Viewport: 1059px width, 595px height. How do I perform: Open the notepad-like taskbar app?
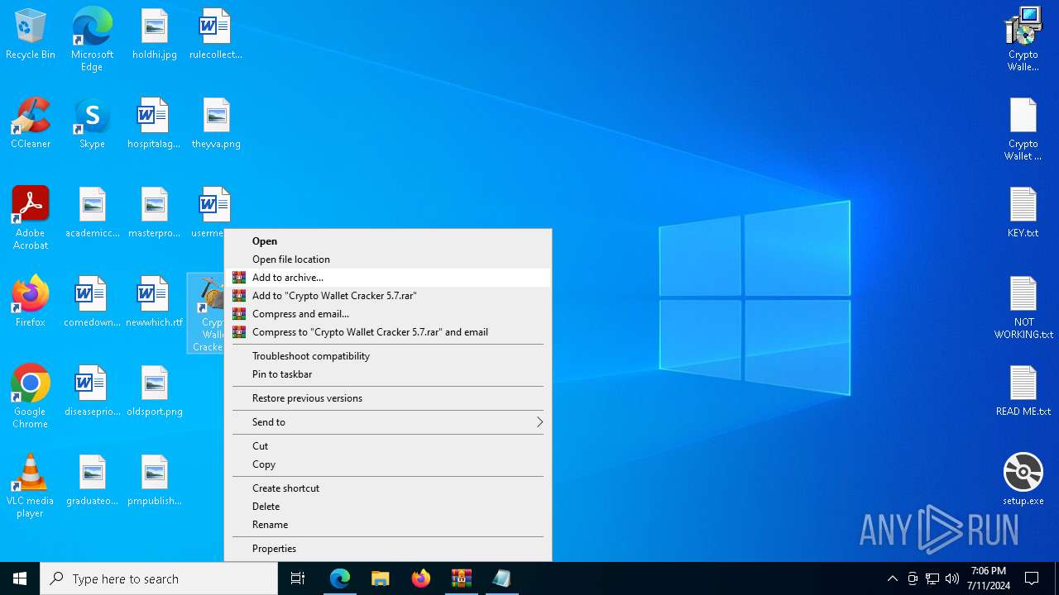(501, 578)
